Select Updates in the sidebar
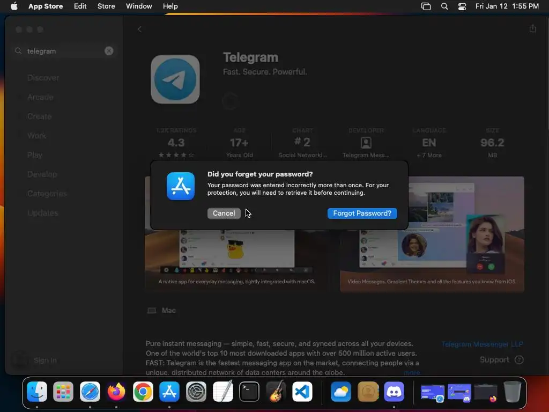The image size is (549, 412). click(x=43, y=212)
